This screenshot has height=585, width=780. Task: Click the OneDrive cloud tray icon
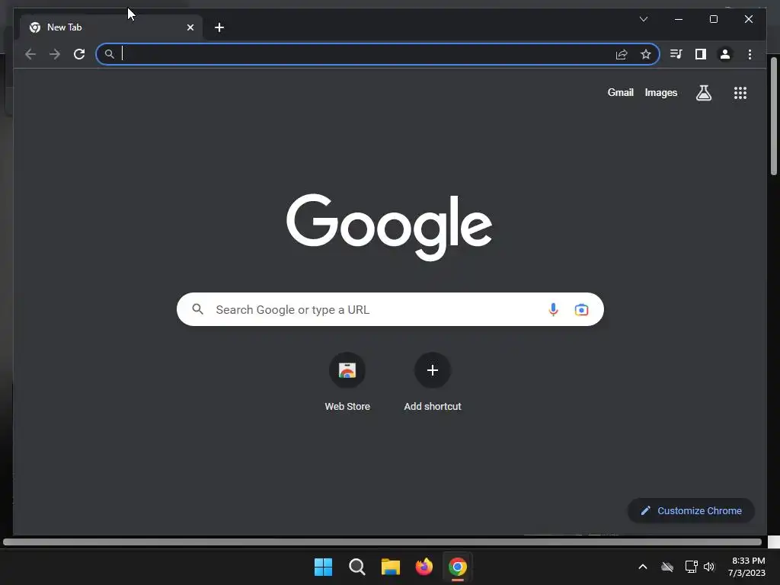(667, 567)
